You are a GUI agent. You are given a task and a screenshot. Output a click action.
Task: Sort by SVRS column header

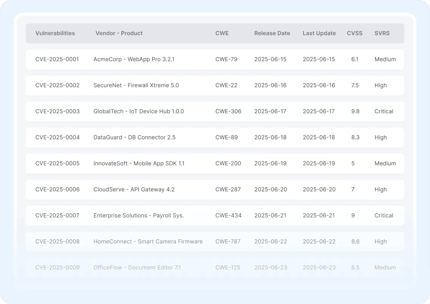click(382, 33)
